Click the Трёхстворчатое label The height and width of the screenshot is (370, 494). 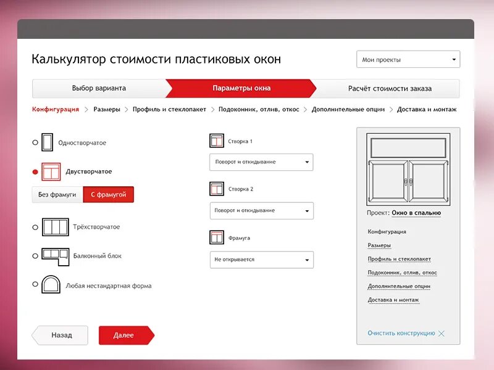coord(96,227)
